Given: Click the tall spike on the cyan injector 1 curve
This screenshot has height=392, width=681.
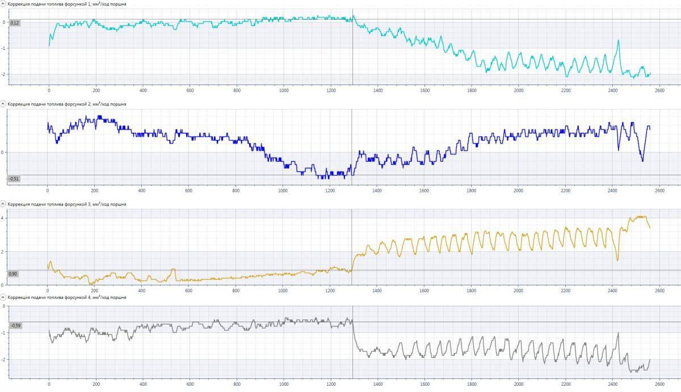Looking at the screenshot, I should [x=619, y=41].
